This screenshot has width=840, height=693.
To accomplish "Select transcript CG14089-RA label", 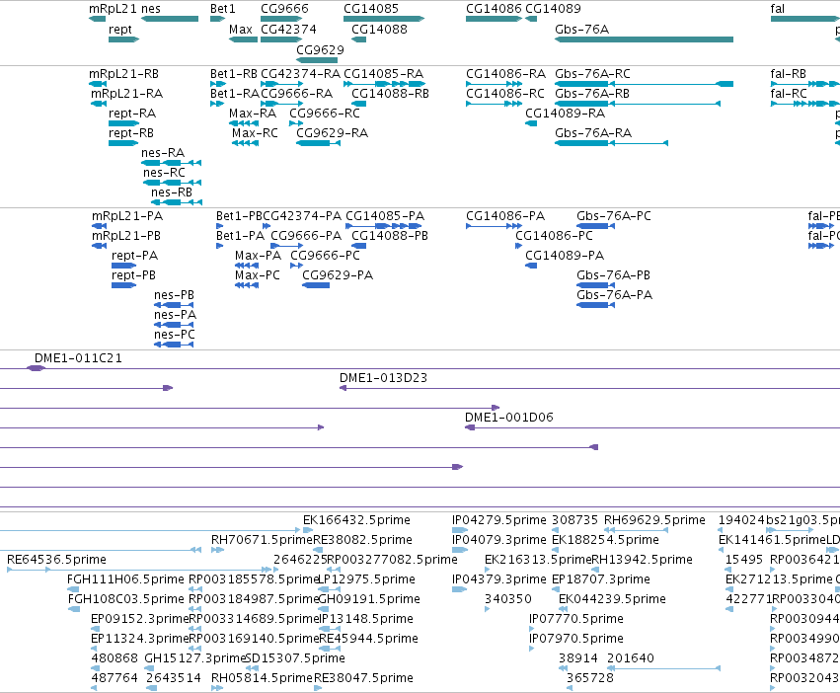I will click(566, 114).
